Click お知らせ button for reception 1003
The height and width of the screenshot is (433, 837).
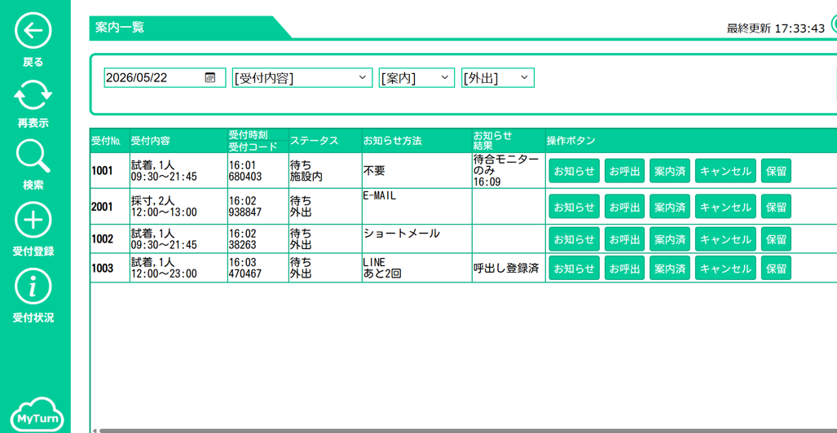click(x=574, y=269)
